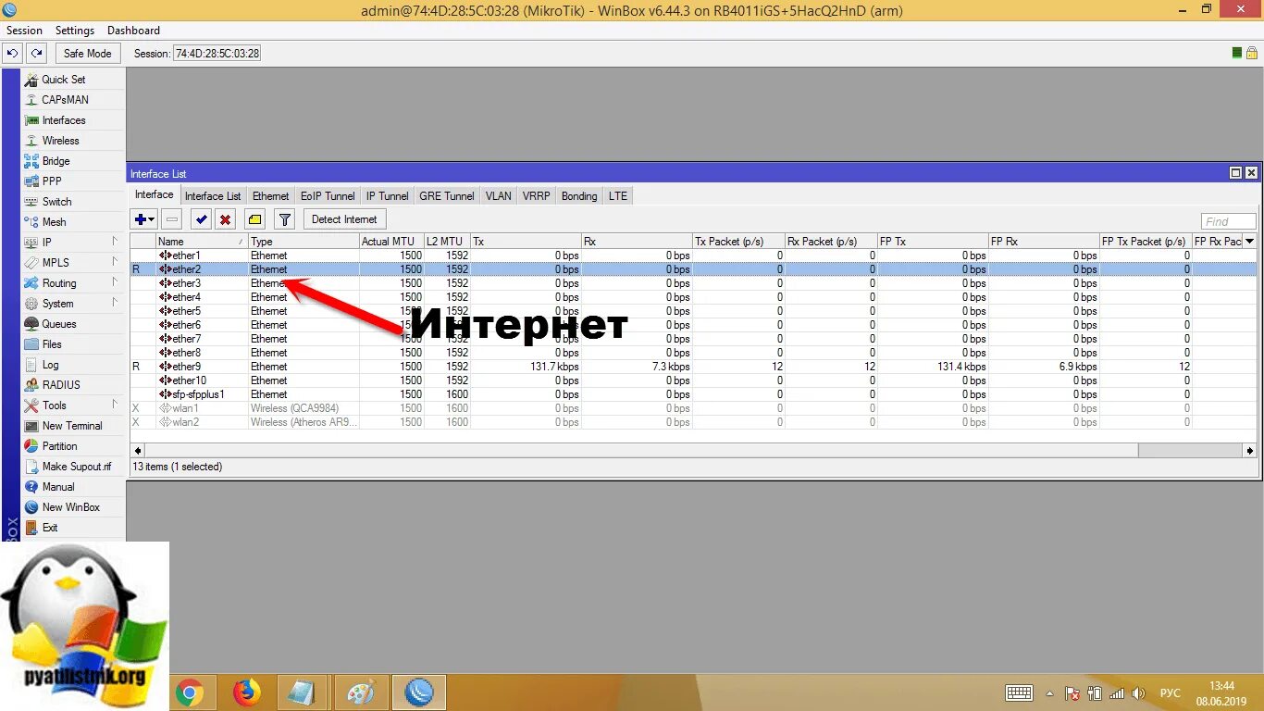Select the ether10 row
1264x711 pixels.
pos(693,380)
